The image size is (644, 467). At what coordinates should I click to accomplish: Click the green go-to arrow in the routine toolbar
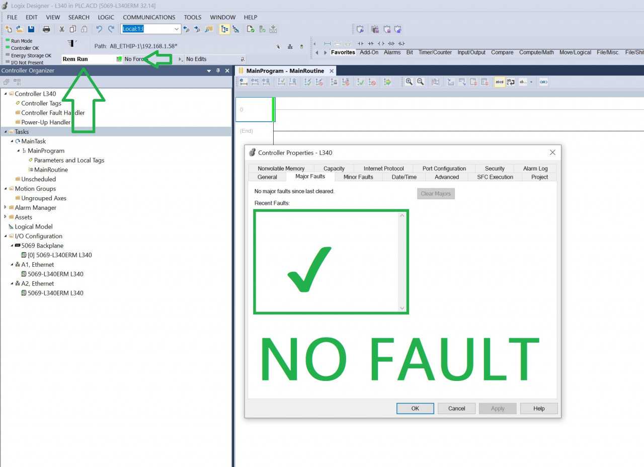(387, 82)
